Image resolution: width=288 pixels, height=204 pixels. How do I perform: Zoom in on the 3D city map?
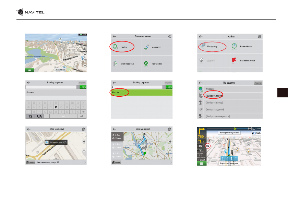(85, 55)
